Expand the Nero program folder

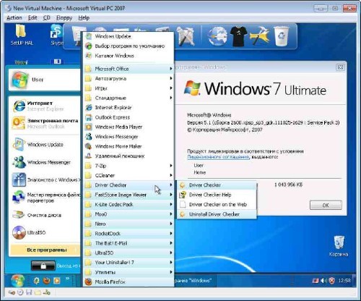[x=129, y=224]
